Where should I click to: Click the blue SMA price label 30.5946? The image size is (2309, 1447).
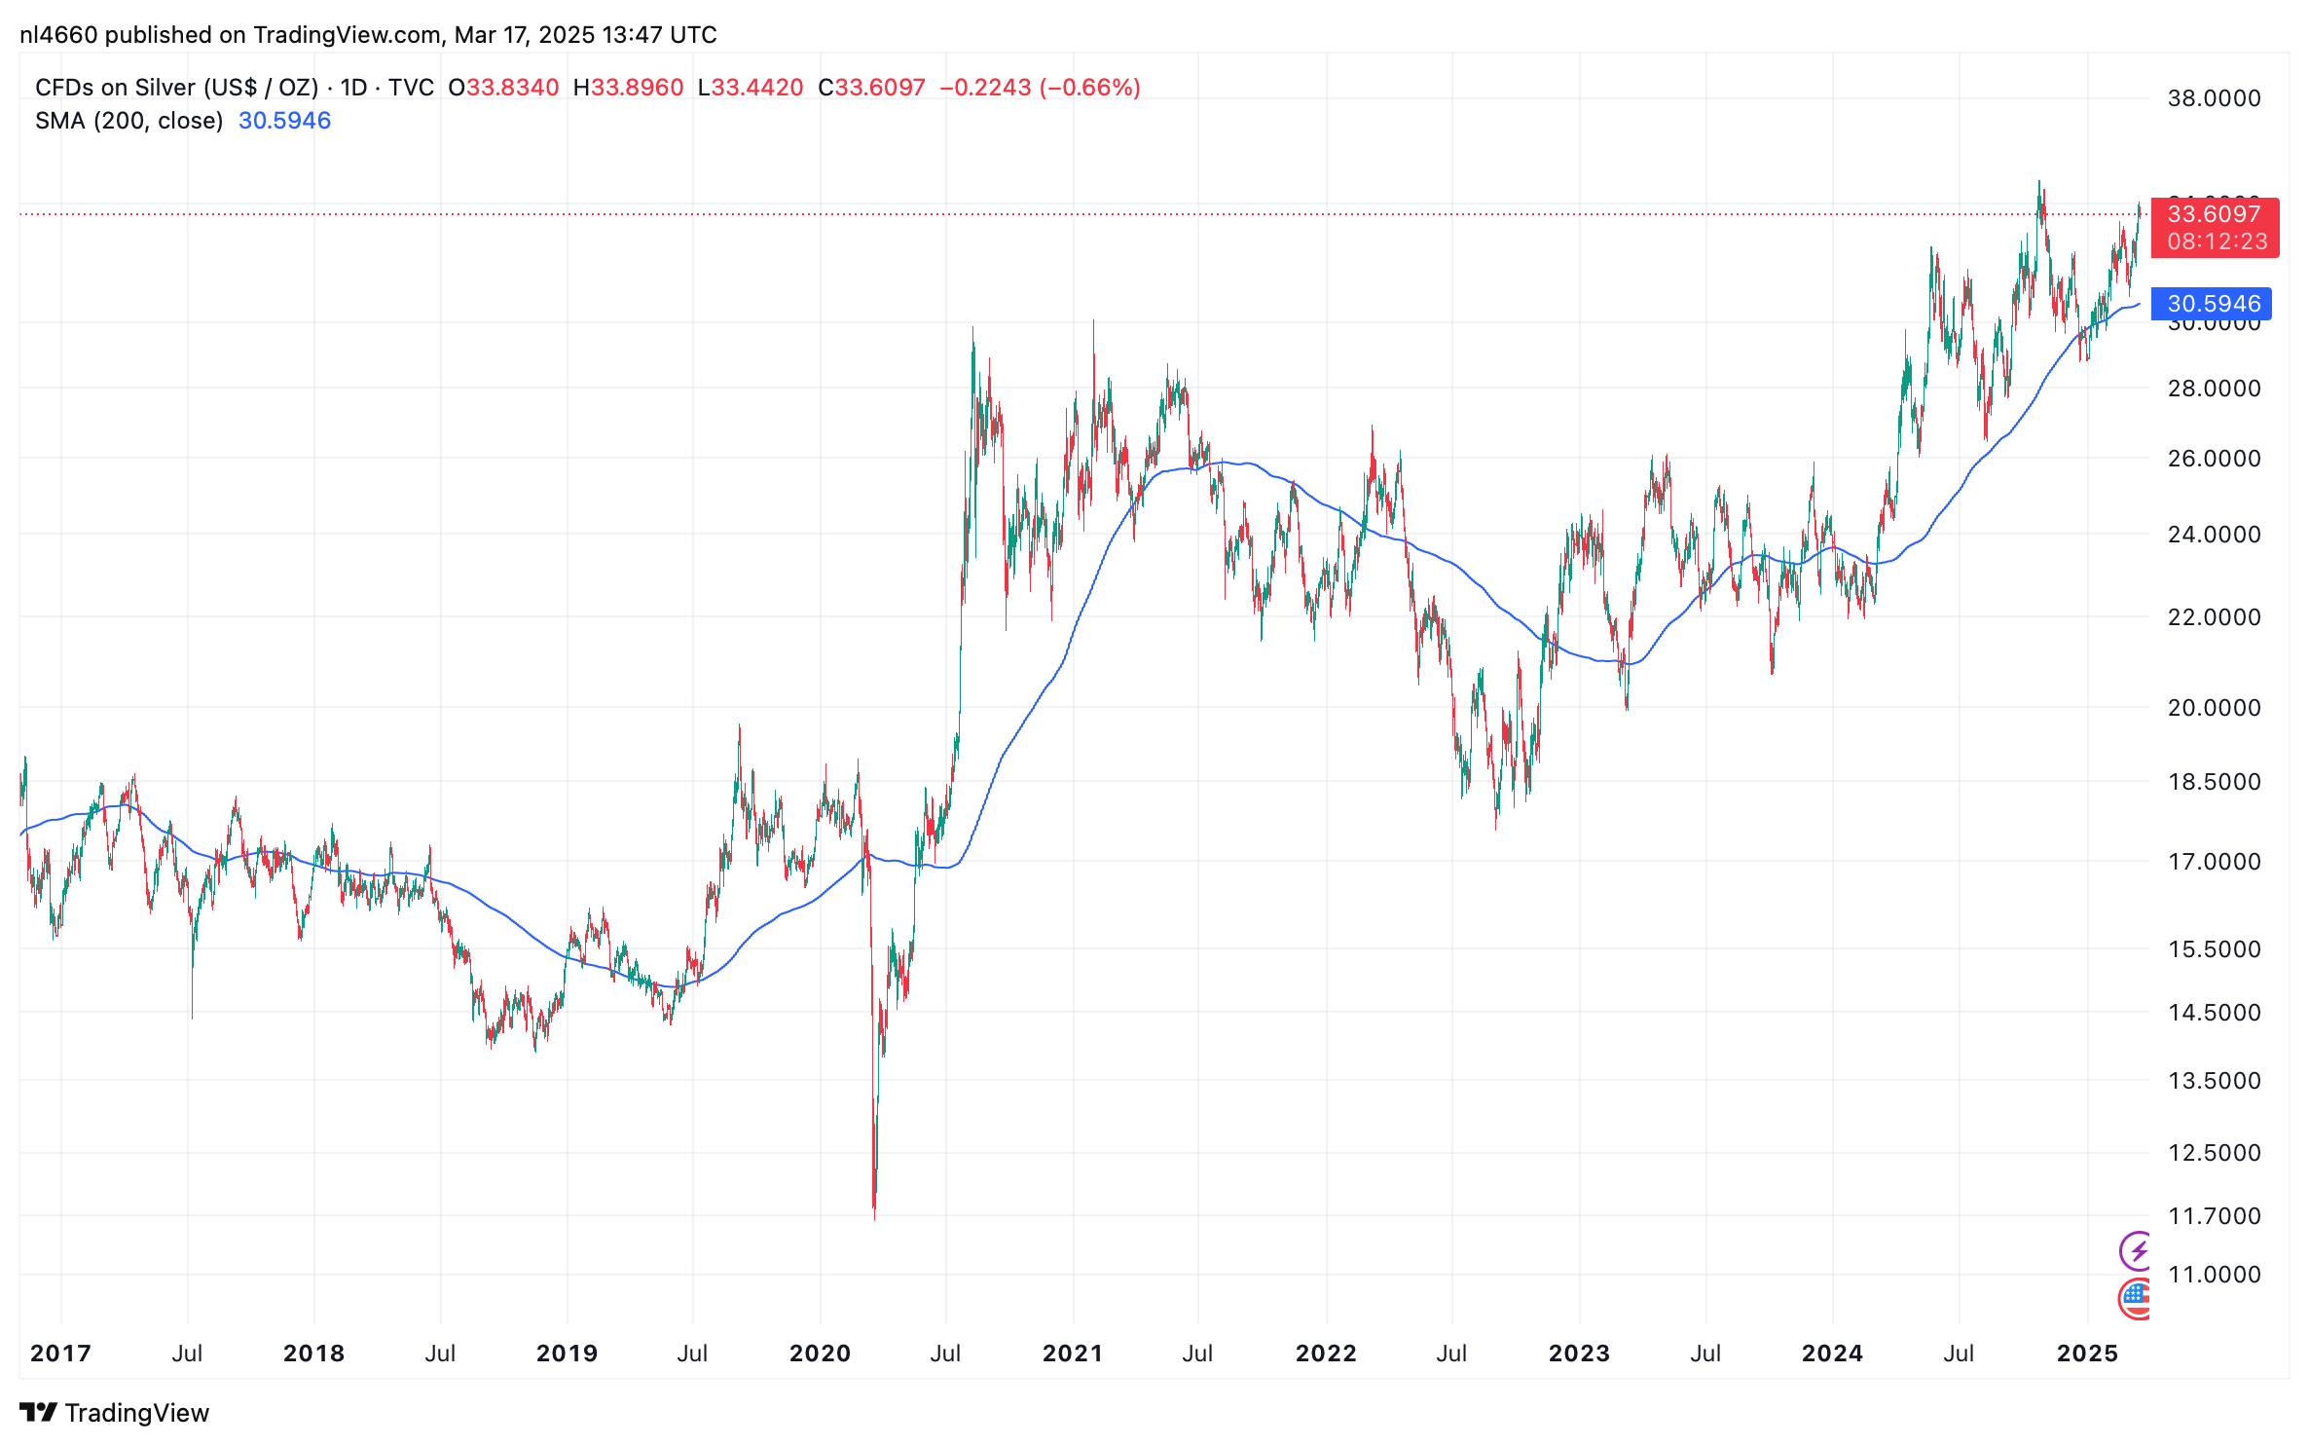[x=2212, y=304]
